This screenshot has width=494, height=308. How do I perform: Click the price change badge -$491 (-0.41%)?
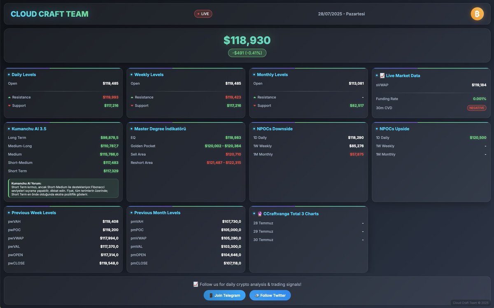tap(247, 53)
